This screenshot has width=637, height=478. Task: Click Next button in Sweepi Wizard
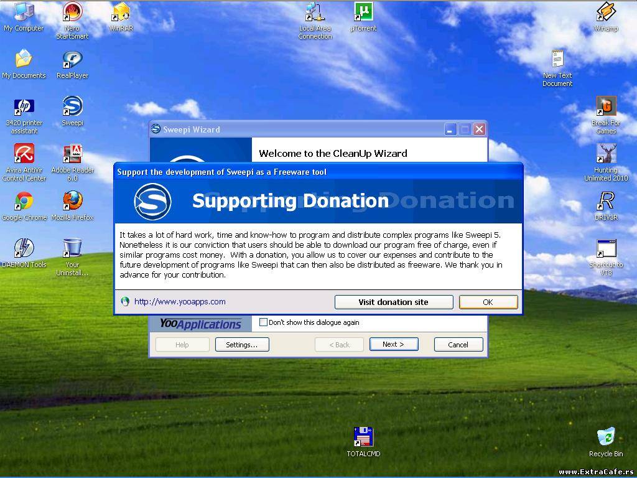tap(394, 344)
